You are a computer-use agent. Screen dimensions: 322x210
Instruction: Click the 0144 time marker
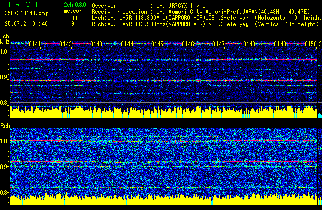click(127, 44)
